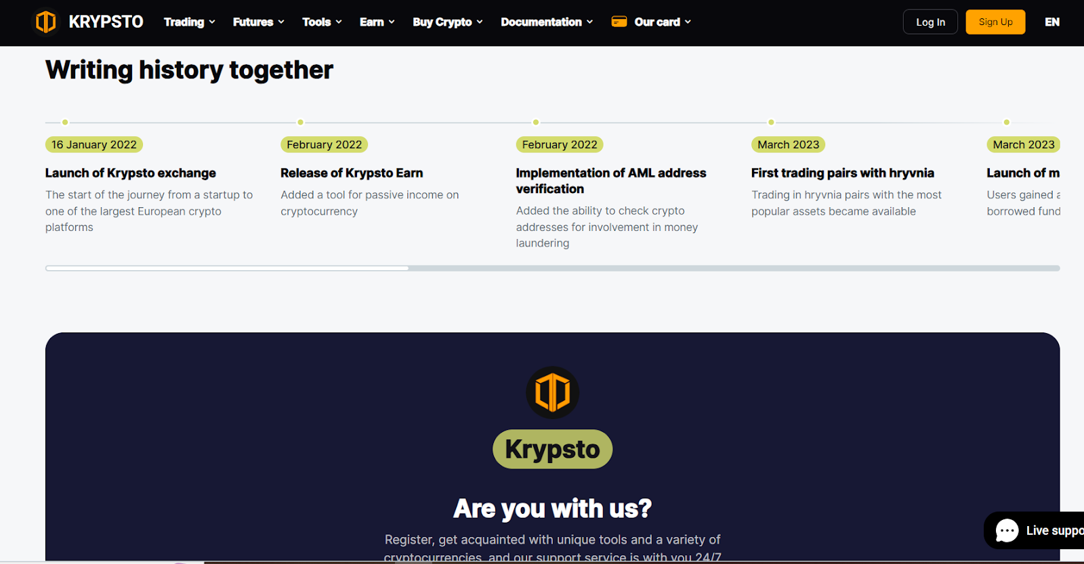This screenshot has height=564, width=1084.
Task: Click 'Added the ability to check crypto' description
Action: point(607,227)
